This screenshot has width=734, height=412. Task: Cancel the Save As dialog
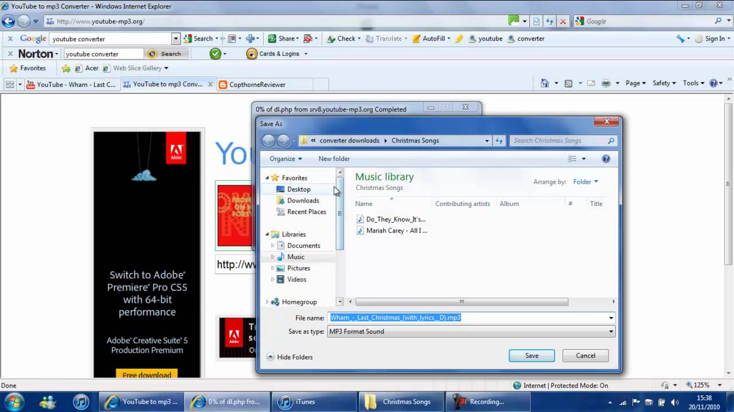coord(585,355)
